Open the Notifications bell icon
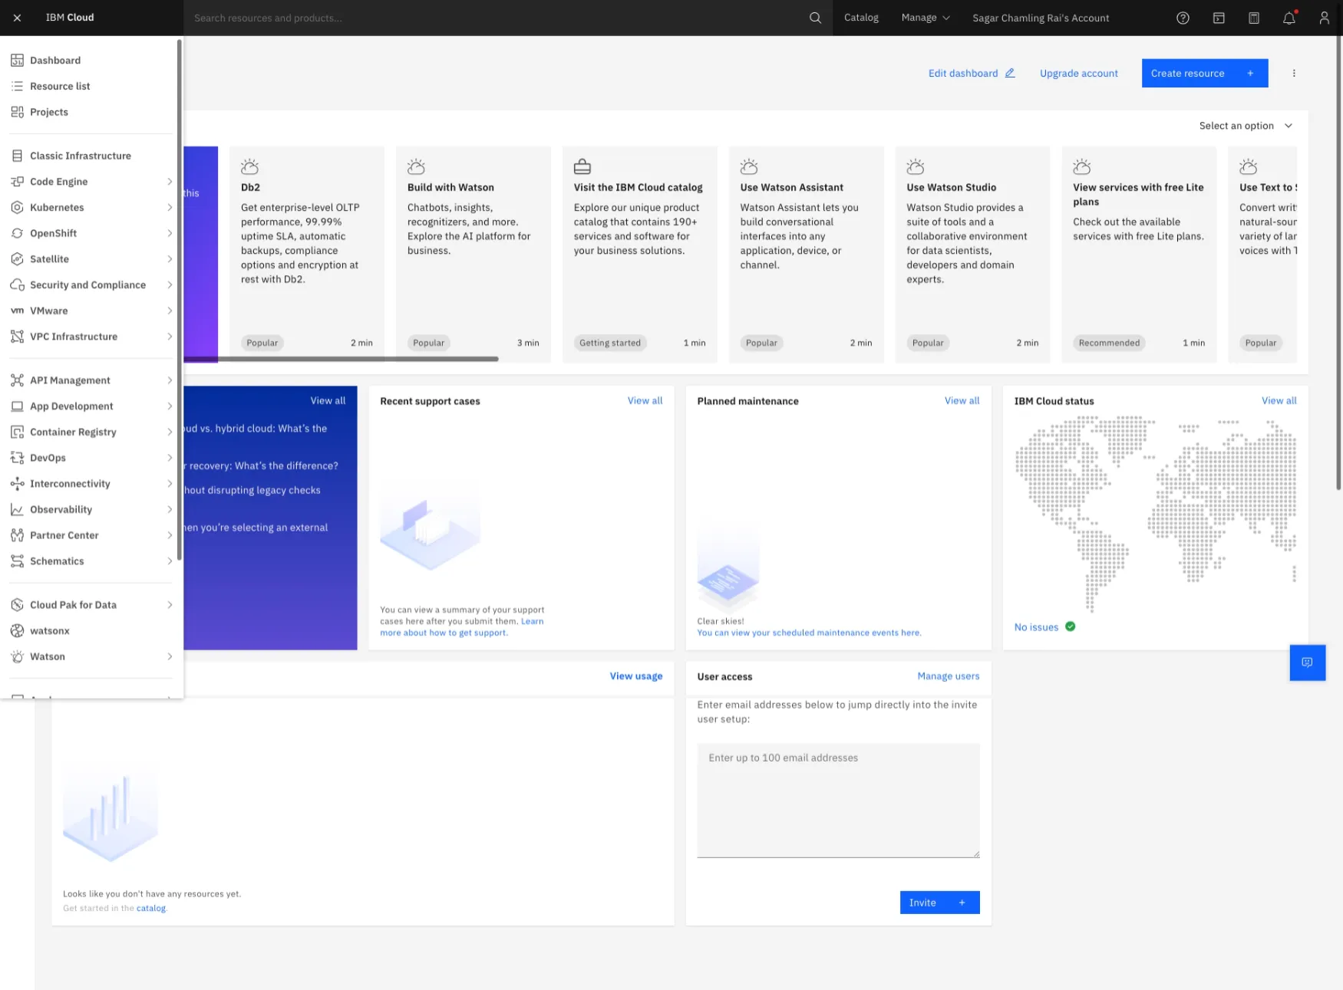This screenshot has width=1343, height=990. 1289,18
